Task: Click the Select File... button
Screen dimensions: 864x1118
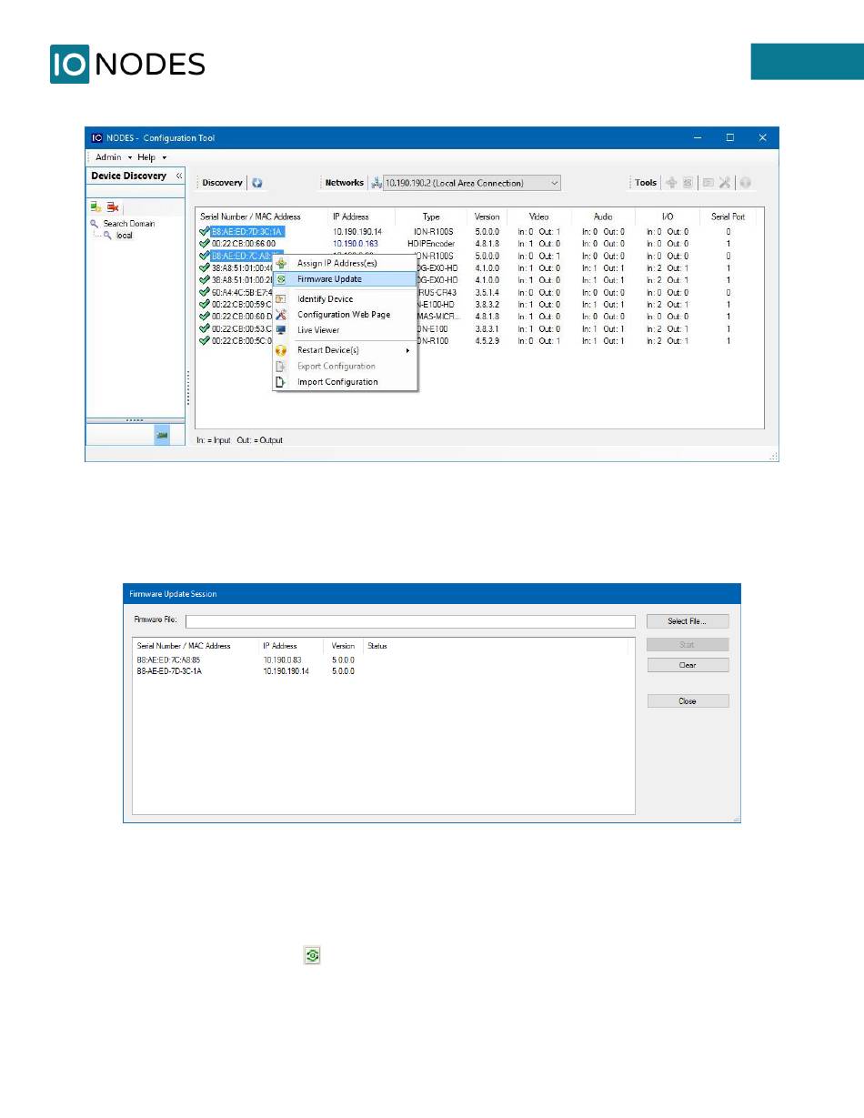Action: (x=688, y=621)
